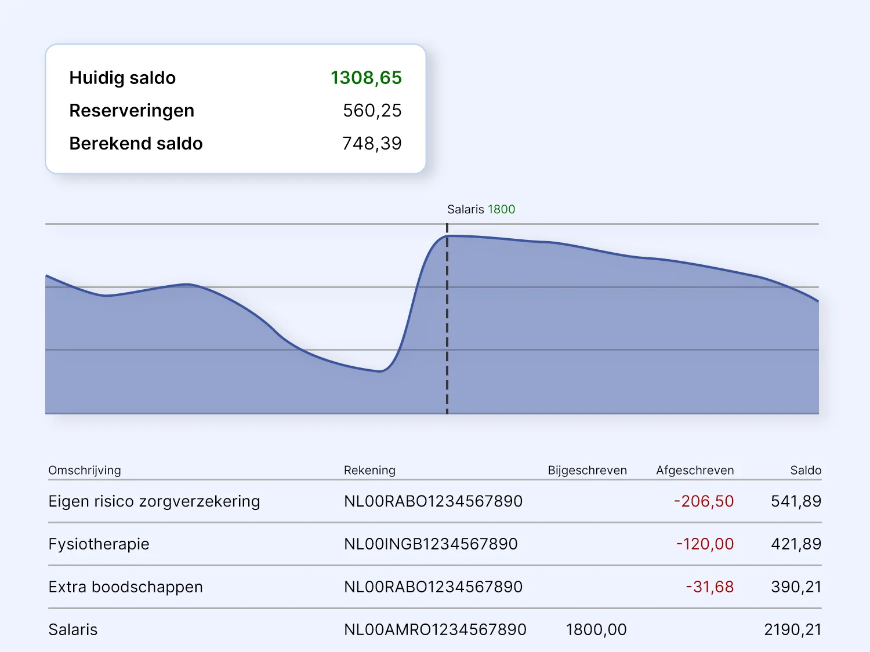Open the Eigen risico zorgverzekering transaction
This screenshot has height=652, width=870.
(x=154, y=501)
